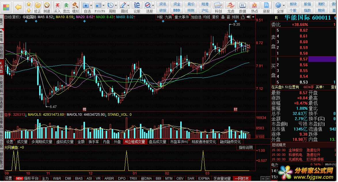The width and height of the screenshot is (338, 182).
Task: Open the 数据 PE icon
Action: [x=242, y=5]
